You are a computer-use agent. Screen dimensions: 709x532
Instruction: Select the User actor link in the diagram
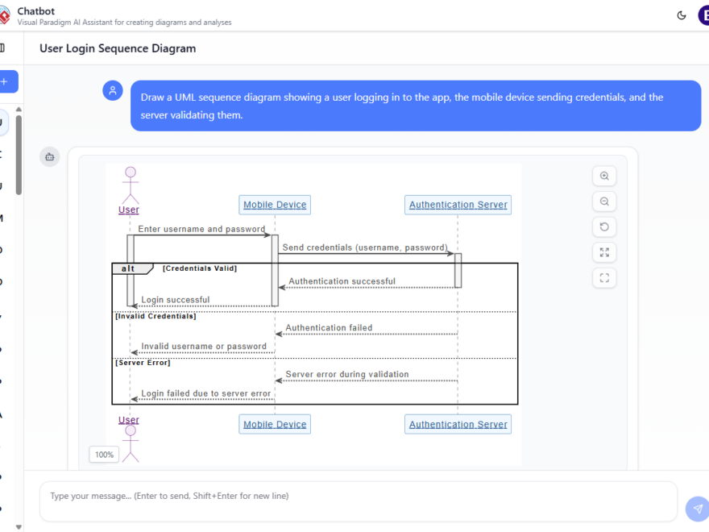[128, 210]
